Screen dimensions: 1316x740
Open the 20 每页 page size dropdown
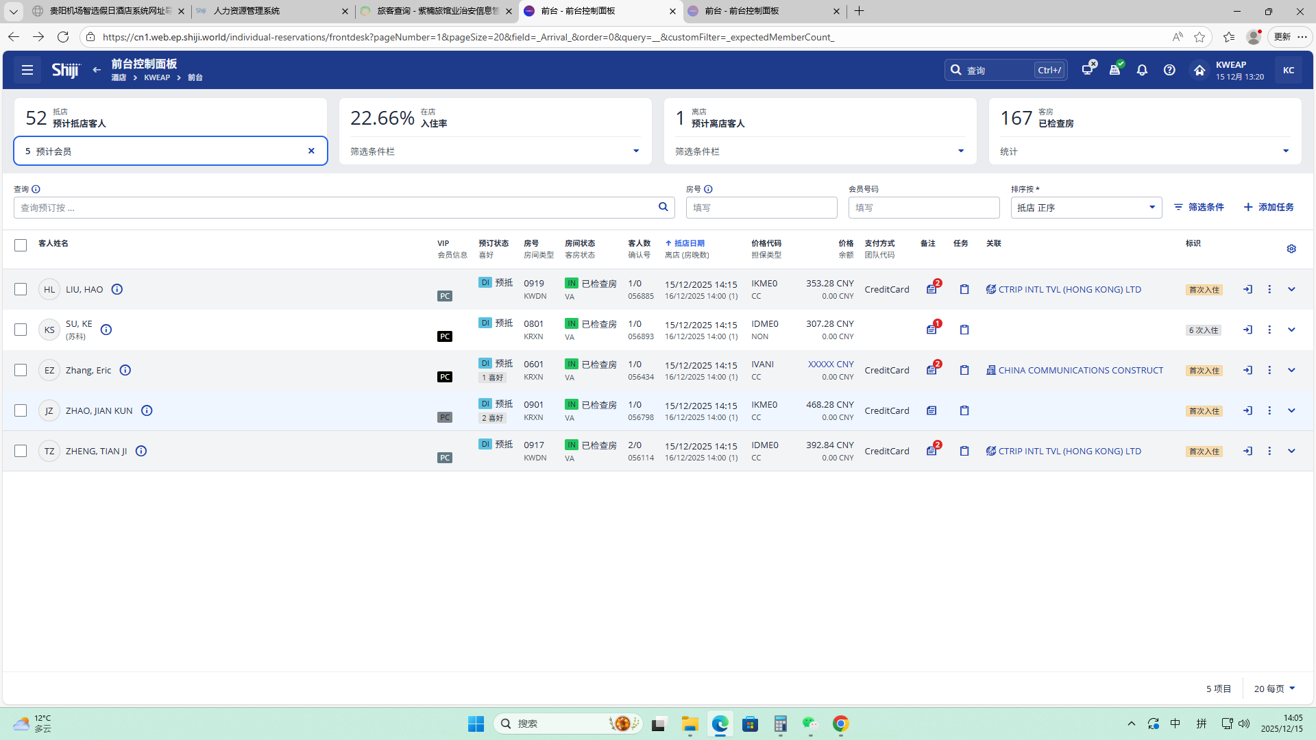click(1274, 689)
